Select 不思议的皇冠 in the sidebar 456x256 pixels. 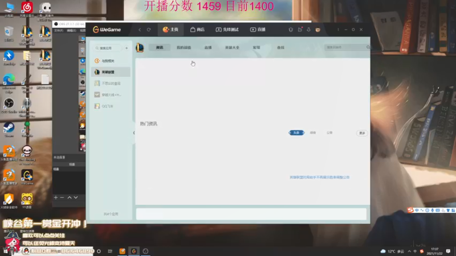(111, 83)
